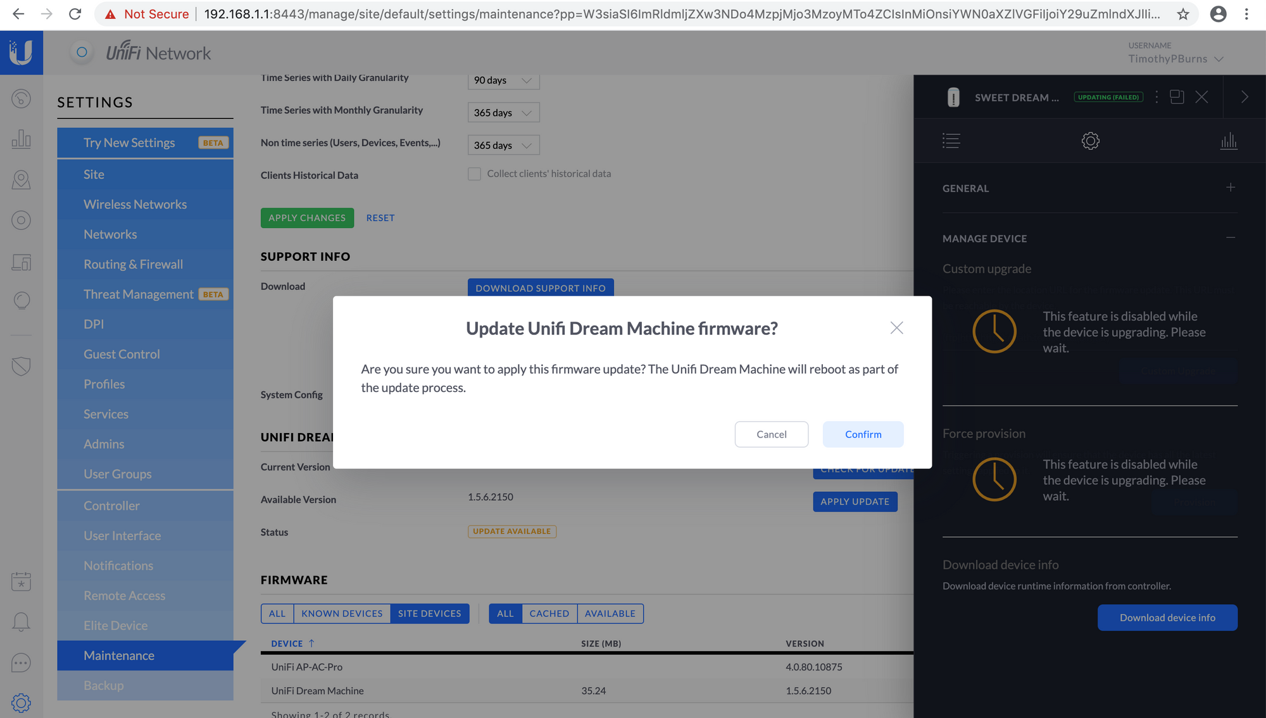The height and width of the screenshot is (718, 1266).
Task: Open device statistics chart icon in panel
Action: (x=1229, y=141)
